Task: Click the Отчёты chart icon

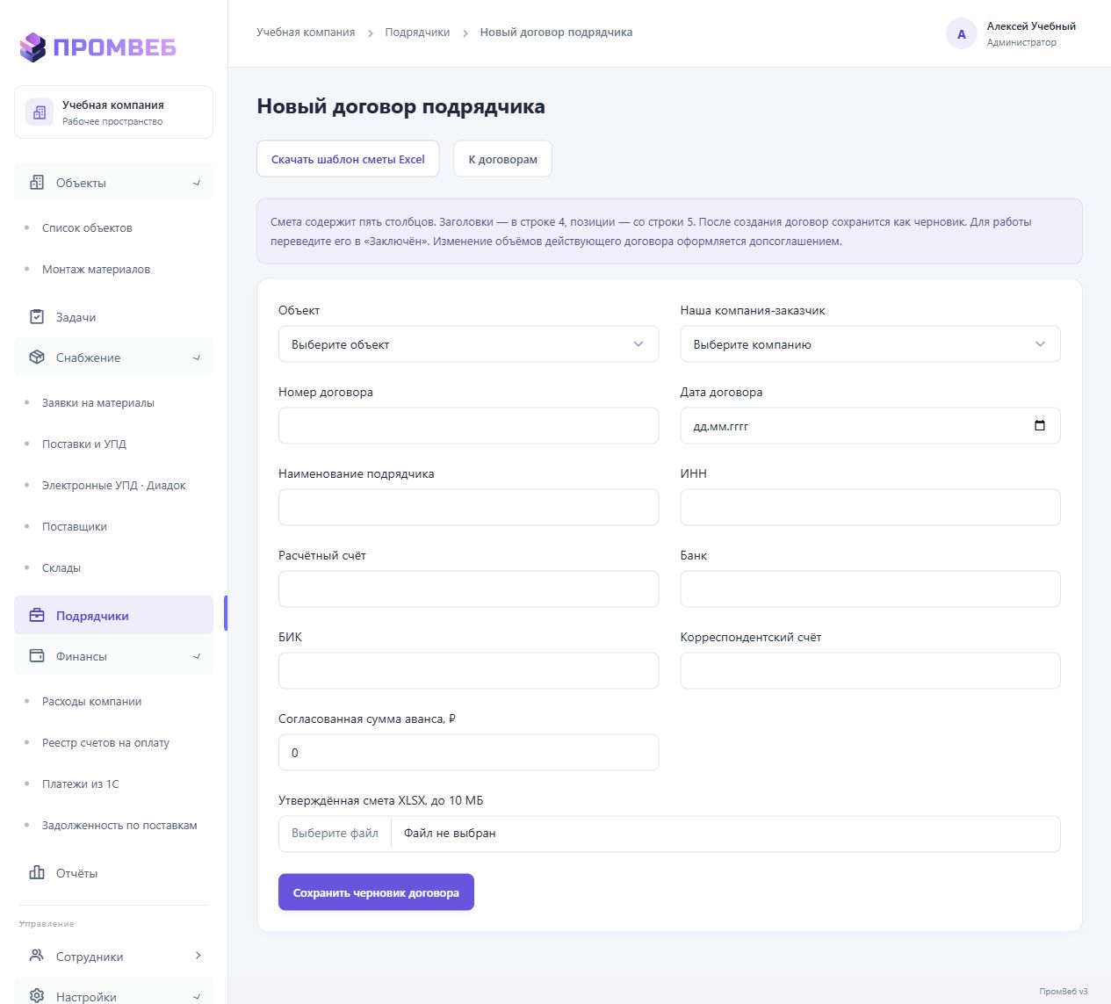Action: click(37, 873)
